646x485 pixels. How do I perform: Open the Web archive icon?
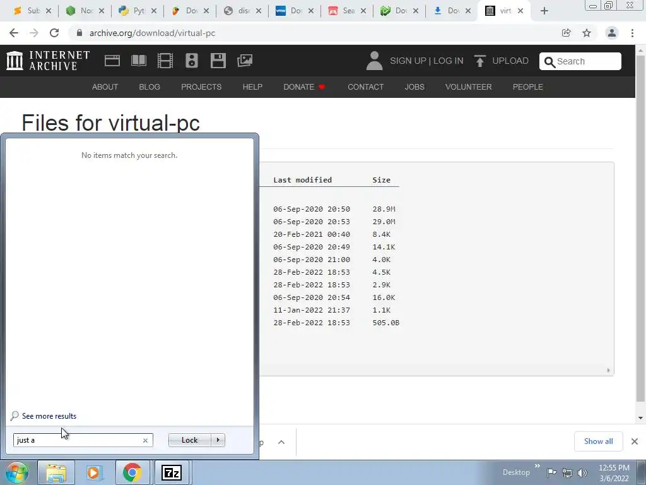(x=112, y=61)
